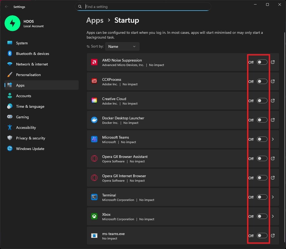Open external link icon for Opera GX Browser Assistant

[x=273, y=159]
